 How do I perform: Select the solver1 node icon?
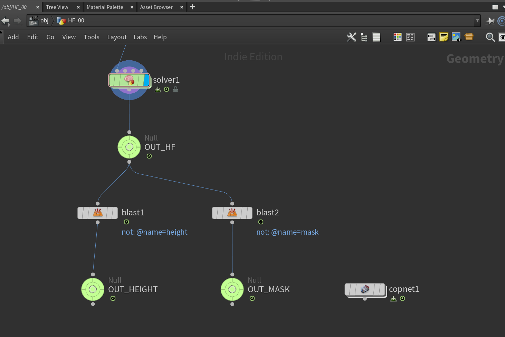pyautogui.click(x=129, y=80)
